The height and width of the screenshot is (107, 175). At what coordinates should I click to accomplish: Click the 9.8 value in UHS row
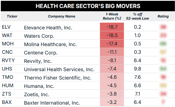[x=137, y=69]
